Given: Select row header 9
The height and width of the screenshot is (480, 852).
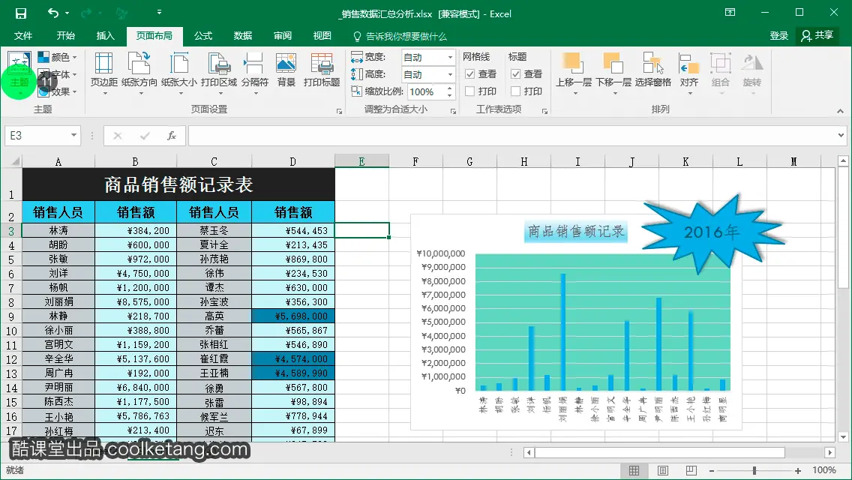Looking at the screenshot, I should (x=10, y=316).
